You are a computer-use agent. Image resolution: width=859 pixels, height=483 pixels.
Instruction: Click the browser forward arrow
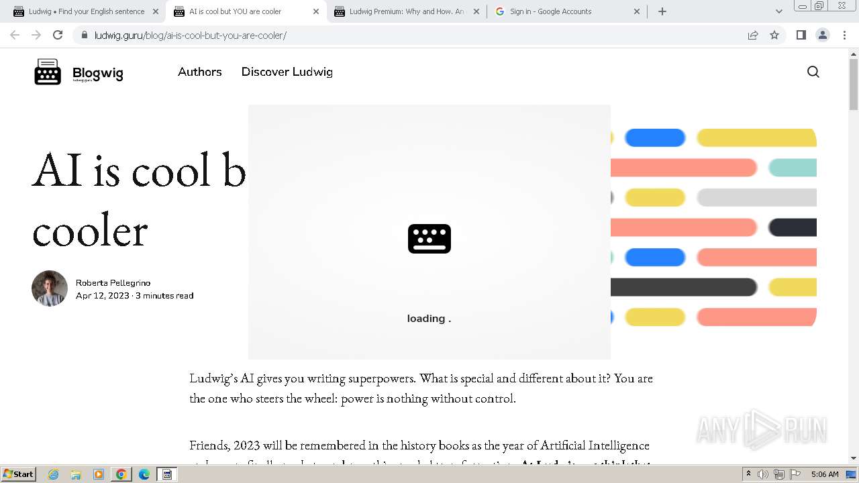coord(36,35)
